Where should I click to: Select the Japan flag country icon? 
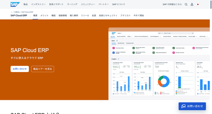coord(198,4)
